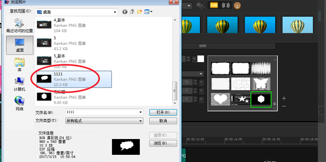Toggle the storyboard film-strip view icon
This screenshot has width=326, height=162.
click(x=214, y=6)
